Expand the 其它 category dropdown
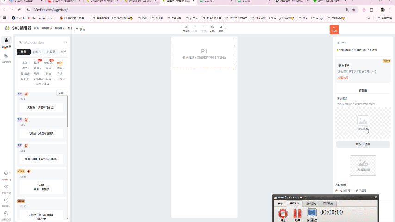395x222 pixels. (x=61, y=79)
